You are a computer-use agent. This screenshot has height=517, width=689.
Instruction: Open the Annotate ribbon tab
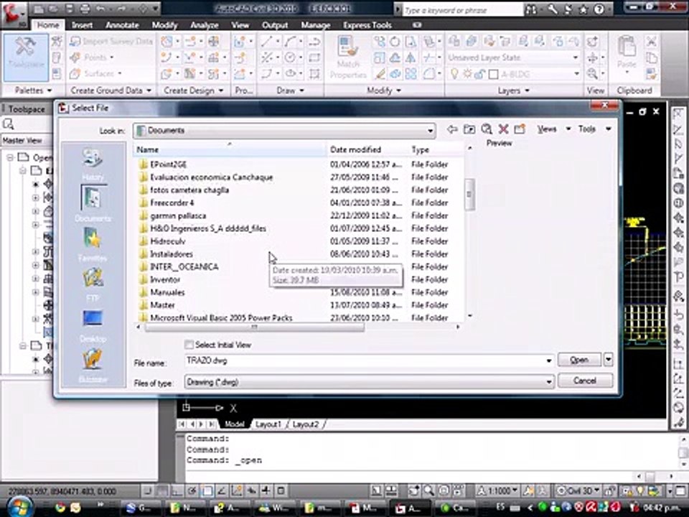[x=122, y=25]
